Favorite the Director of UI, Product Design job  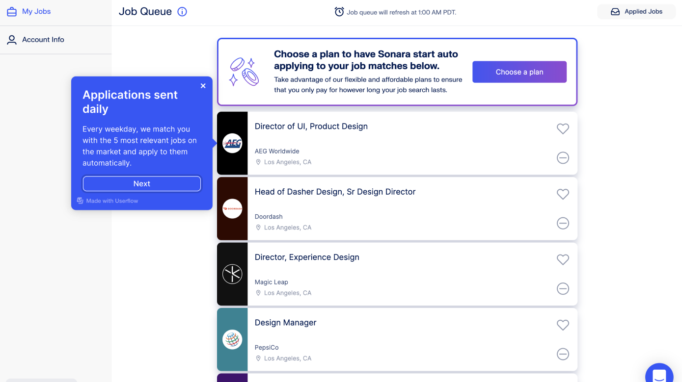click(x=563, y=128)
